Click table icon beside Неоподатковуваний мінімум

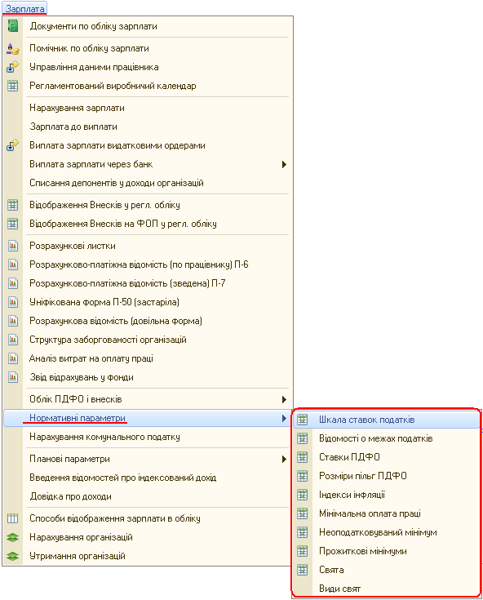[x=303, y=532]
